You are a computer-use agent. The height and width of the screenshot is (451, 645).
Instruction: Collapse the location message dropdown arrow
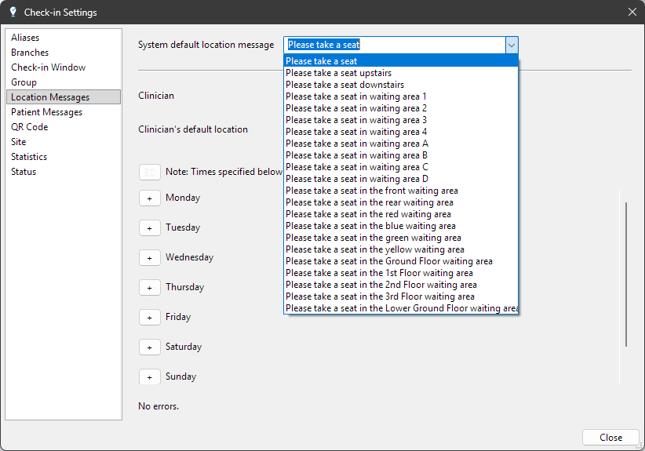(511, 45)
